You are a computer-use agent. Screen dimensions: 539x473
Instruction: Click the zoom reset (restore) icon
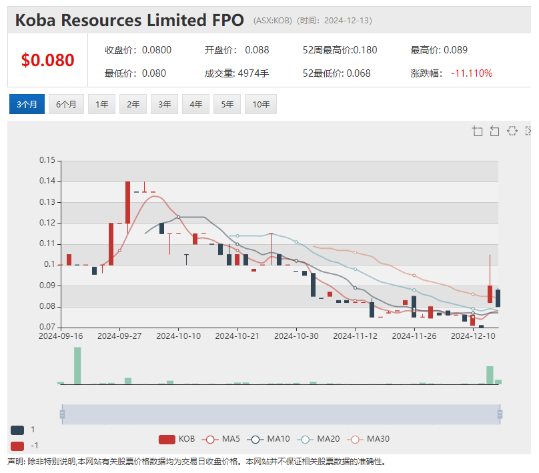[494, 131]
